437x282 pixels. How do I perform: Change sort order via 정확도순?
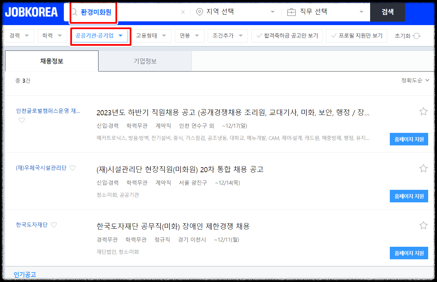tap(415, 80)
